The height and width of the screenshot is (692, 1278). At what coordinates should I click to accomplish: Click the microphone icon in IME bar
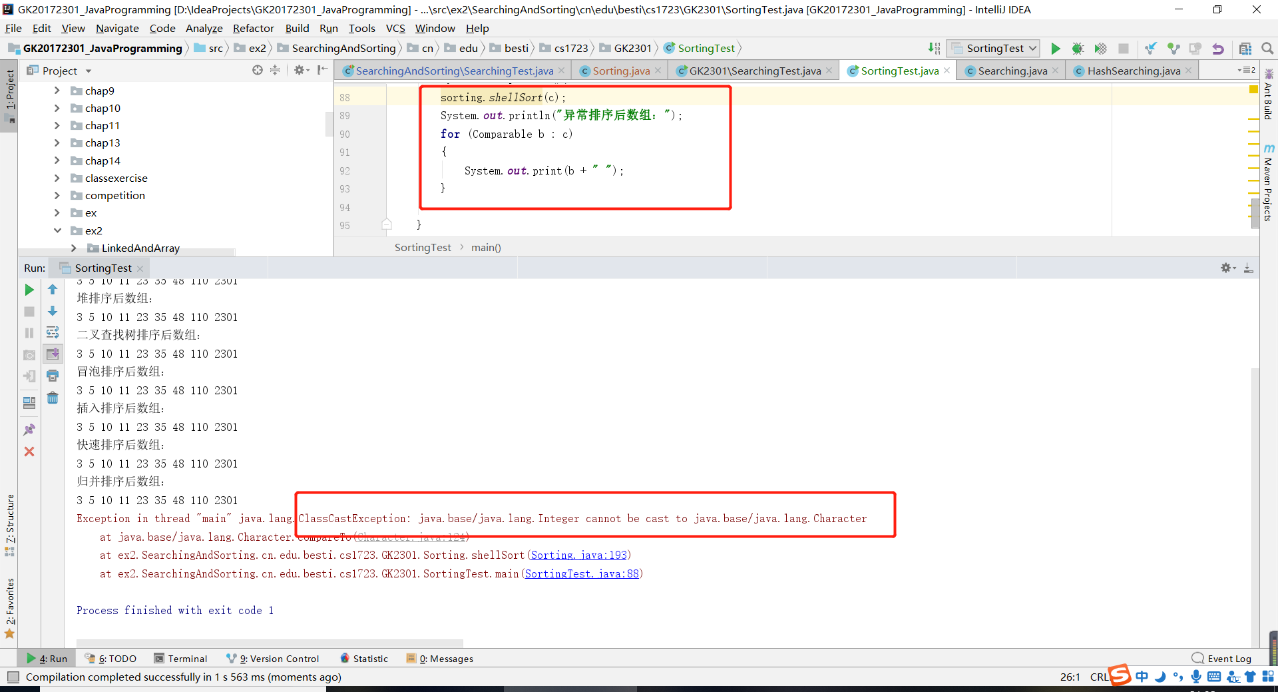(x=1196, y=677)
